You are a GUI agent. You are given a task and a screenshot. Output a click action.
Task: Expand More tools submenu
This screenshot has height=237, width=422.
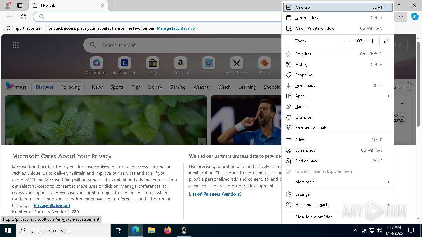338,182
